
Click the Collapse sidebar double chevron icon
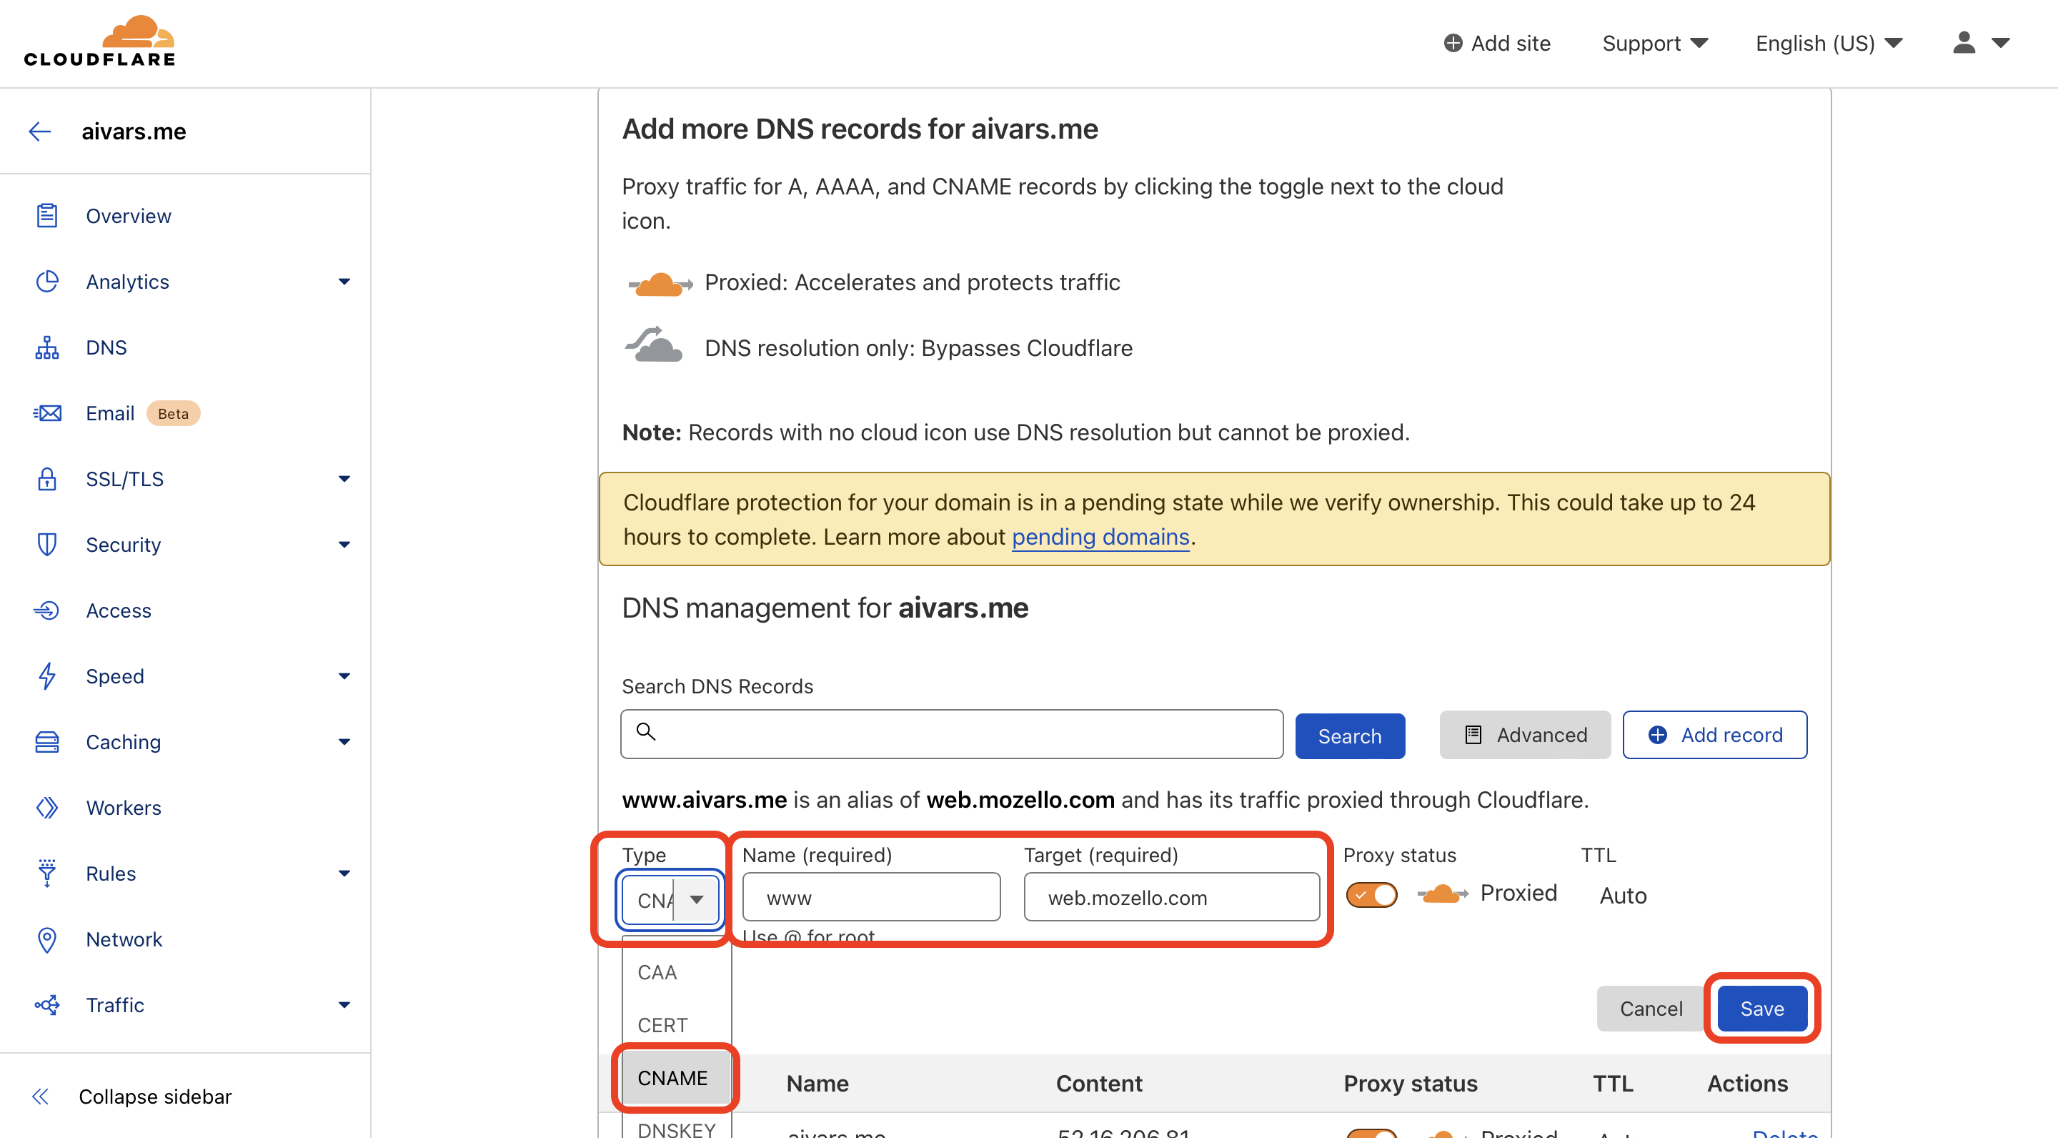(40, 1097)
